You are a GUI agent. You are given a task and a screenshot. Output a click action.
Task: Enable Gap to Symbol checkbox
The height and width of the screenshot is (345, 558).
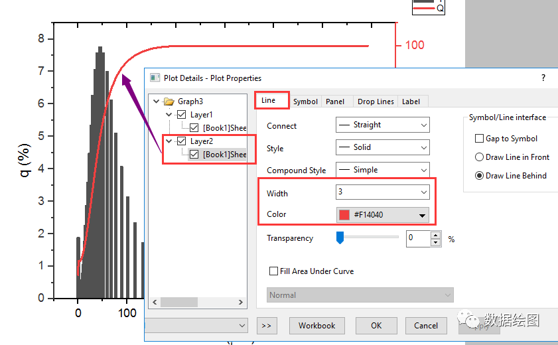point(479,139)
